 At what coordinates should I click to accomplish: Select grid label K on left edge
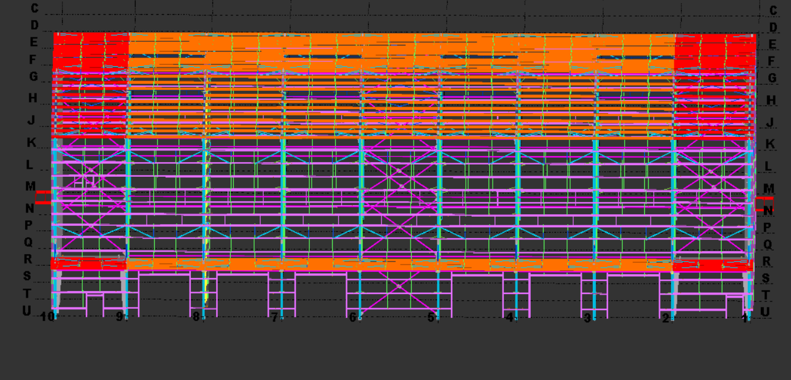click(x=31, y=142)
